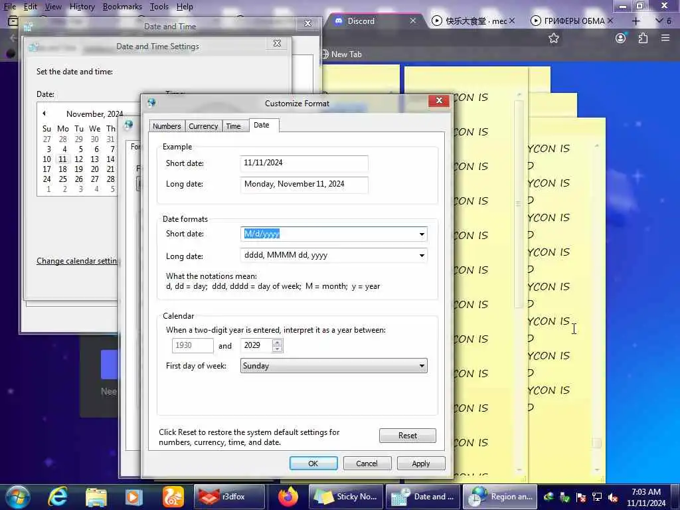Open the Edit menu
The image size is (680, 510).
click(30, 7)
